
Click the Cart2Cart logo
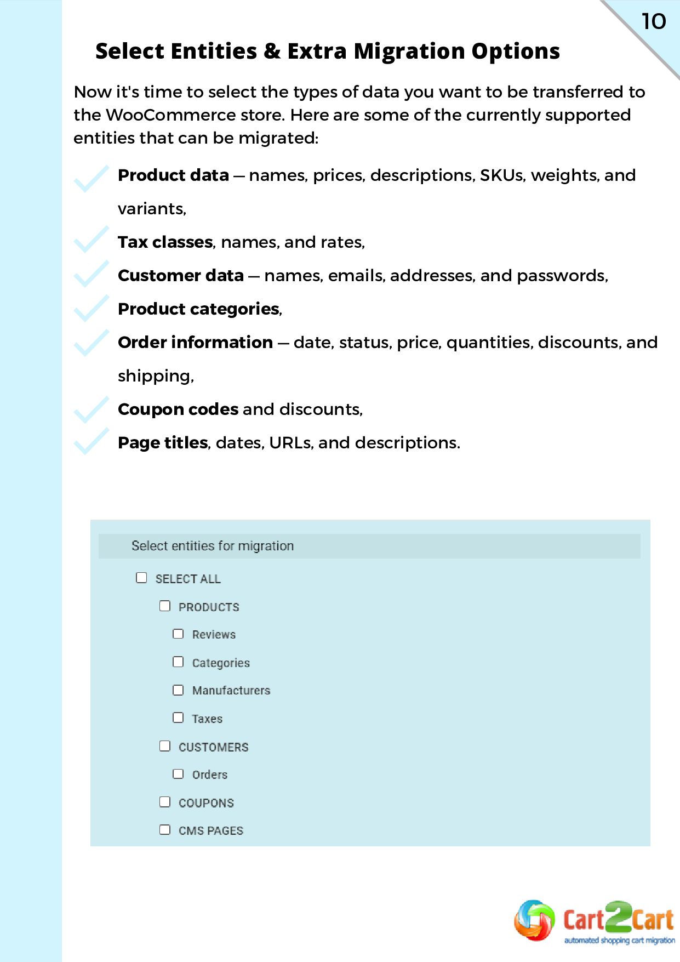point(594,921)
